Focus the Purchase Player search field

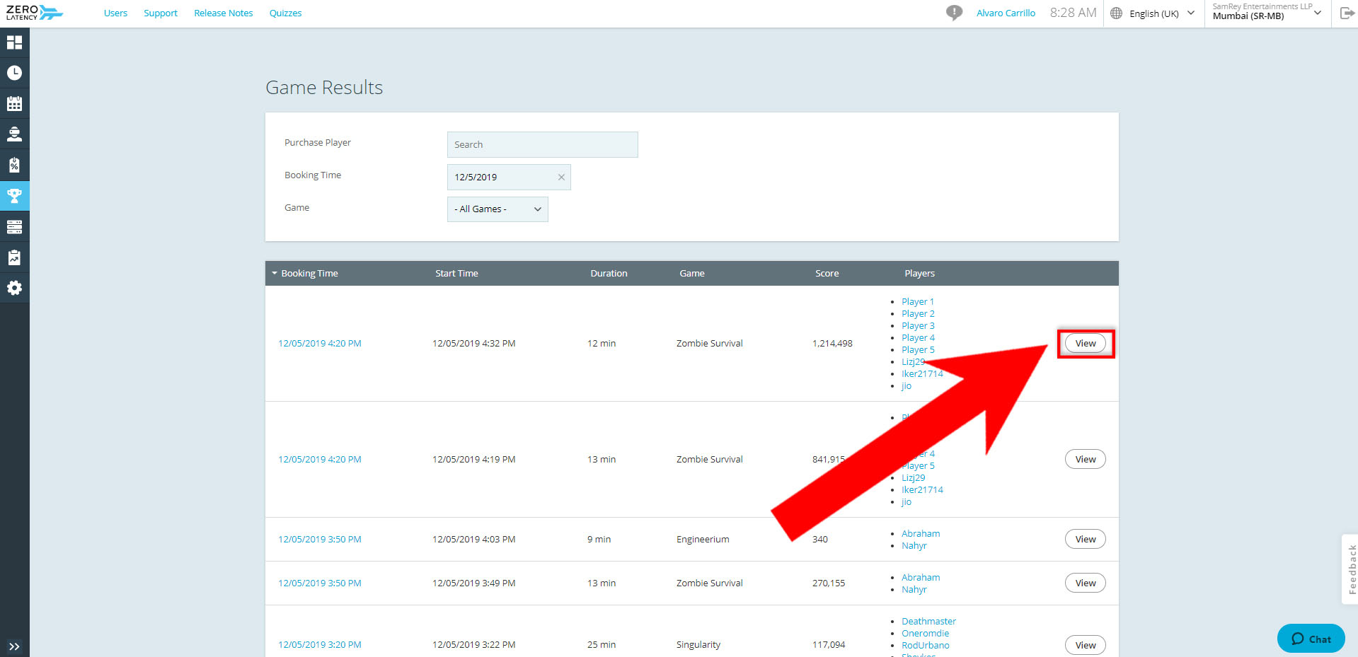(542, 144)
